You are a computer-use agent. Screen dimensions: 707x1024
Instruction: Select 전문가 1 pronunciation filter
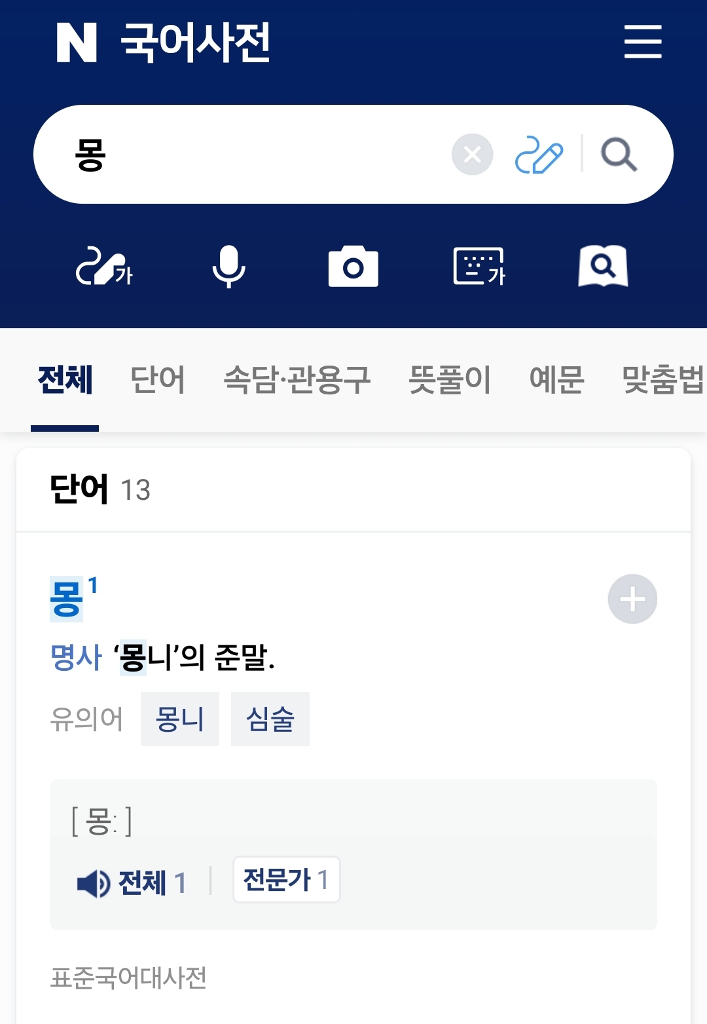pyautogui.click(x=286, y=880)
